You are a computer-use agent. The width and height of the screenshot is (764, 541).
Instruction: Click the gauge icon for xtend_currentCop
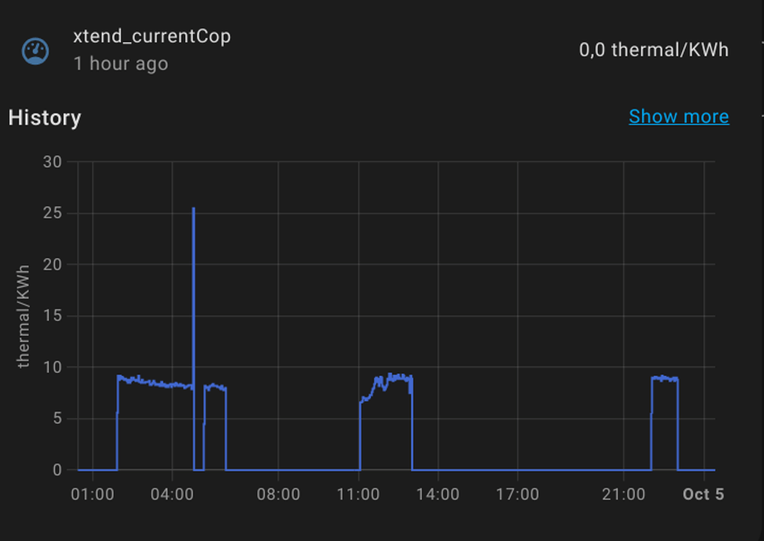pyautogui.click(x=35, y=50)
